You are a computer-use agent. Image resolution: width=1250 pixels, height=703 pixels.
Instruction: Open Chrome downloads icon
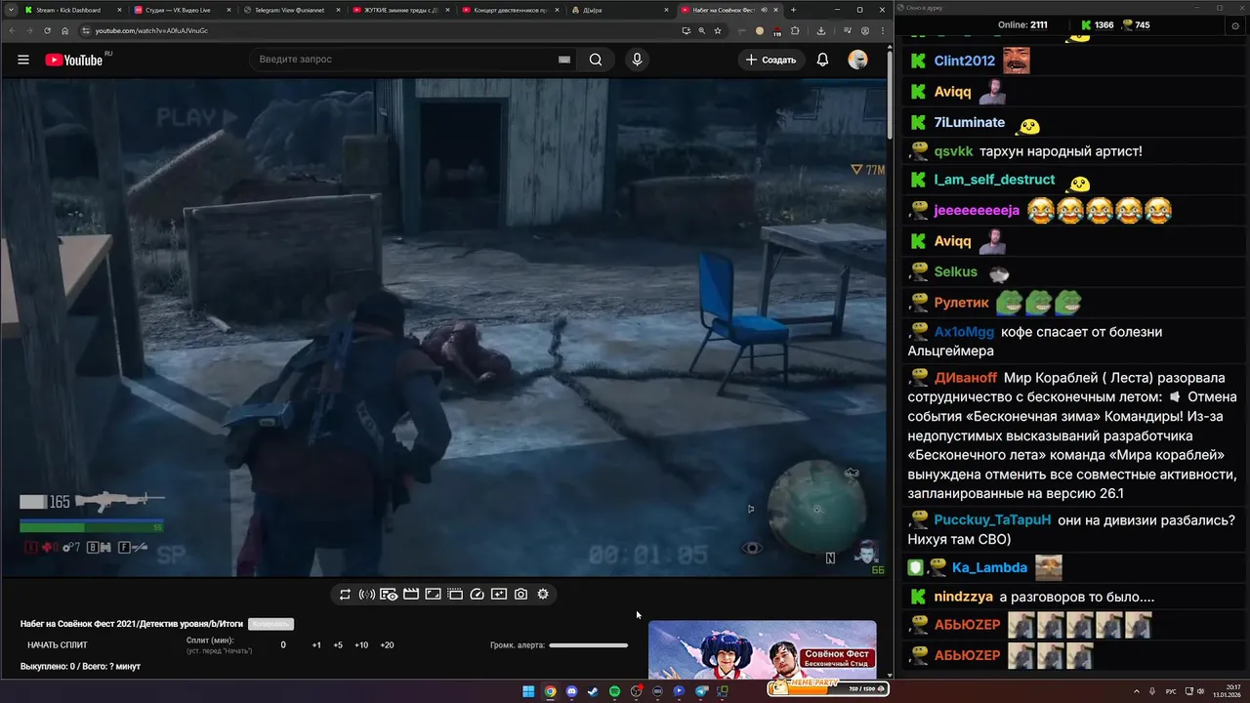[x=821, y=30]
